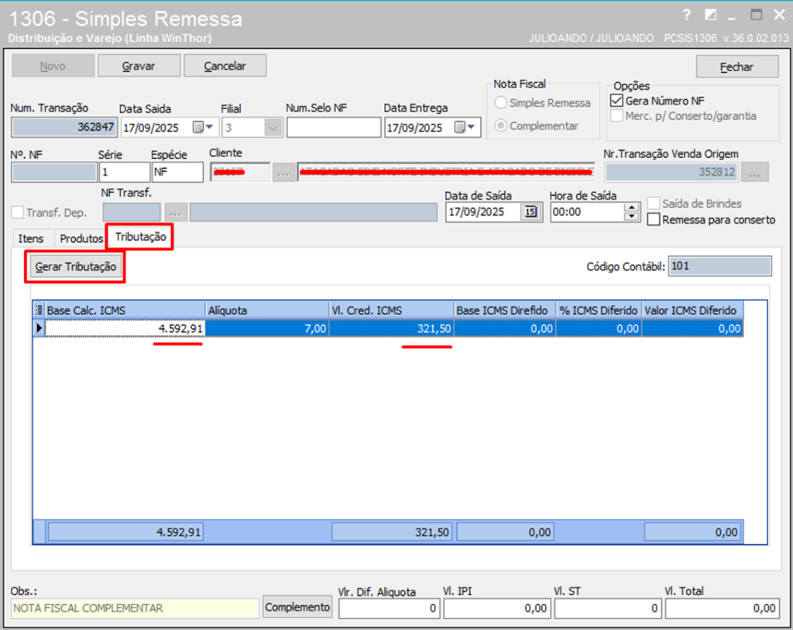Select the Complementar radio option
Image resolution: width=793 pixels, height=630 pixels.
pos(501,125)
